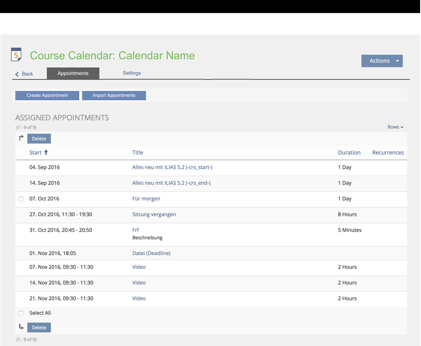421x346 pixels.
Task: Switch to the Settings tab
Action: 132,73
